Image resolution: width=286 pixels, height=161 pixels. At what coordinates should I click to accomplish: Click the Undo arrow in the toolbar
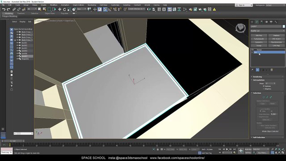pos(4,9)
